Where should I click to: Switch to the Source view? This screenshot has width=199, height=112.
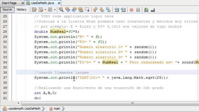click(x=7, y=10)
